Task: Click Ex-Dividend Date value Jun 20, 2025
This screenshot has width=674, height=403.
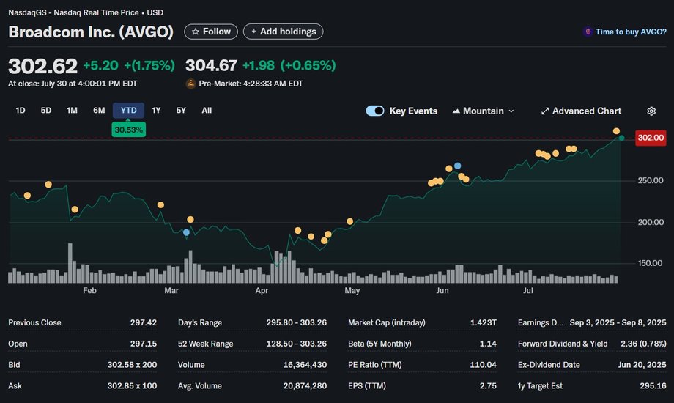Action: pos(642,365)
